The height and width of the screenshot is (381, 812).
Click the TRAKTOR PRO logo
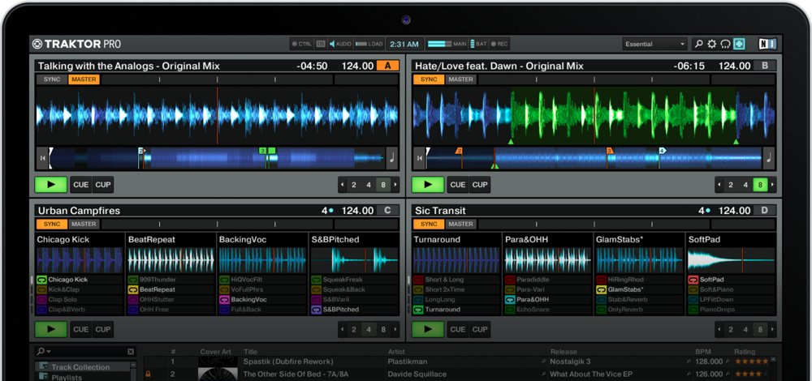click(x=76, y=44)
